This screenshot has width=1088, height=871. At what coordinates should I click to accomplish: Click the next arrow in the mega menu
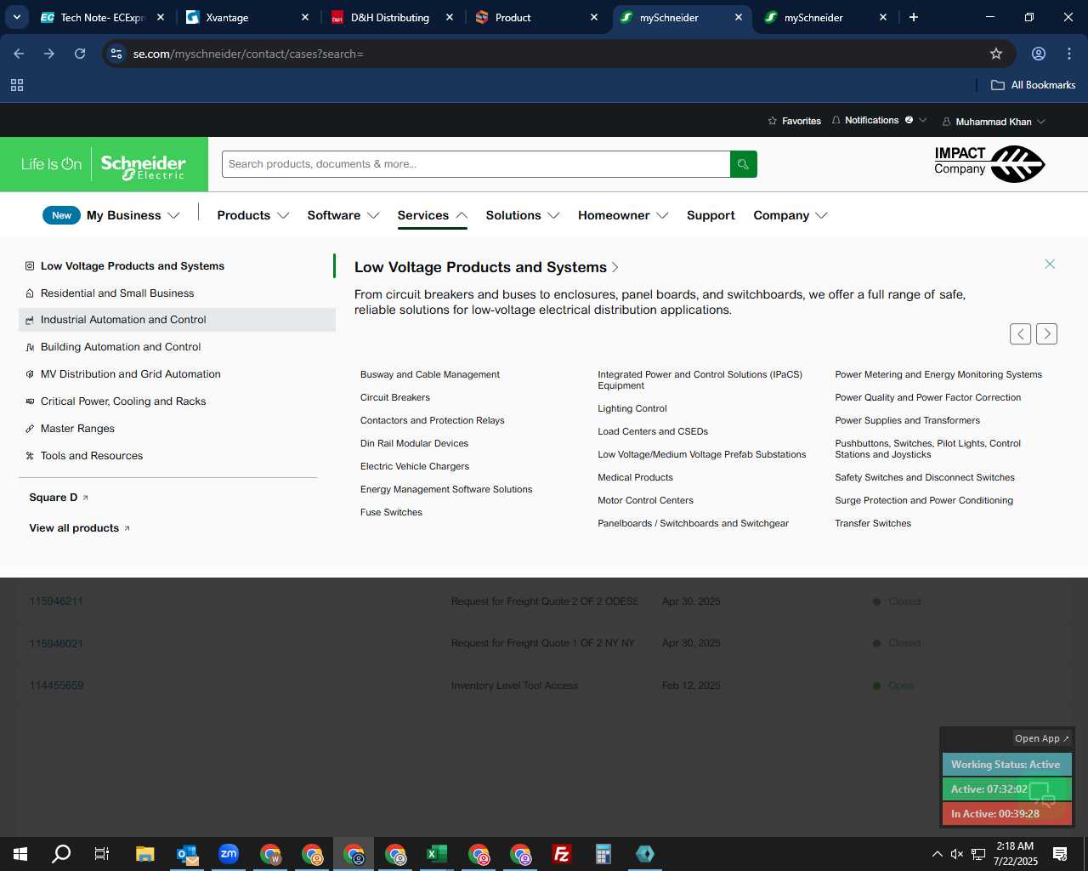(x=1047, y=334)
